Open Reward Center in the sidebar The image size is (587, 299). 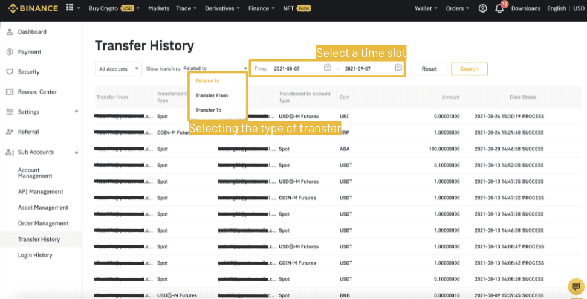[37, 92]
